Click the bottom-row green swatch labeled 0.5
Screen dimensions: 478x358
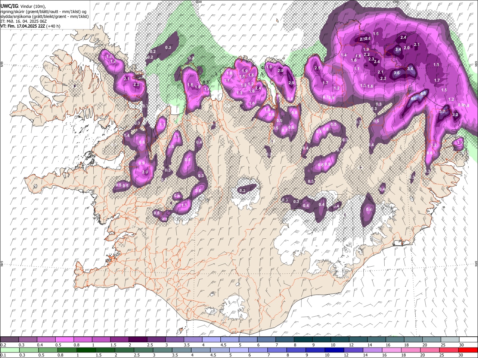pos(48,350)
